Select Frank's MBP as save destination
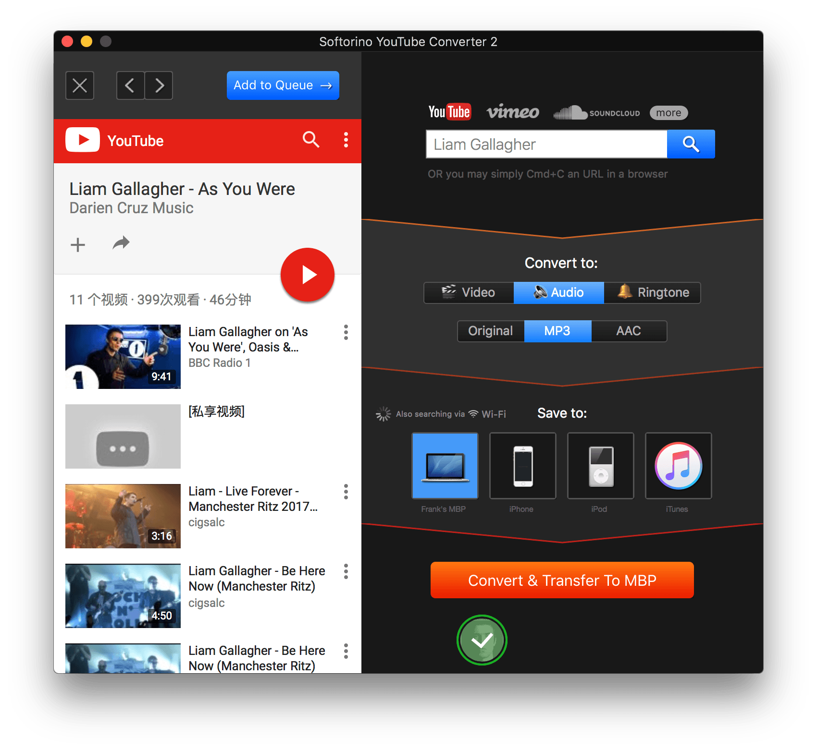This screenshot has height=750, width=817. tap(445, 466)
